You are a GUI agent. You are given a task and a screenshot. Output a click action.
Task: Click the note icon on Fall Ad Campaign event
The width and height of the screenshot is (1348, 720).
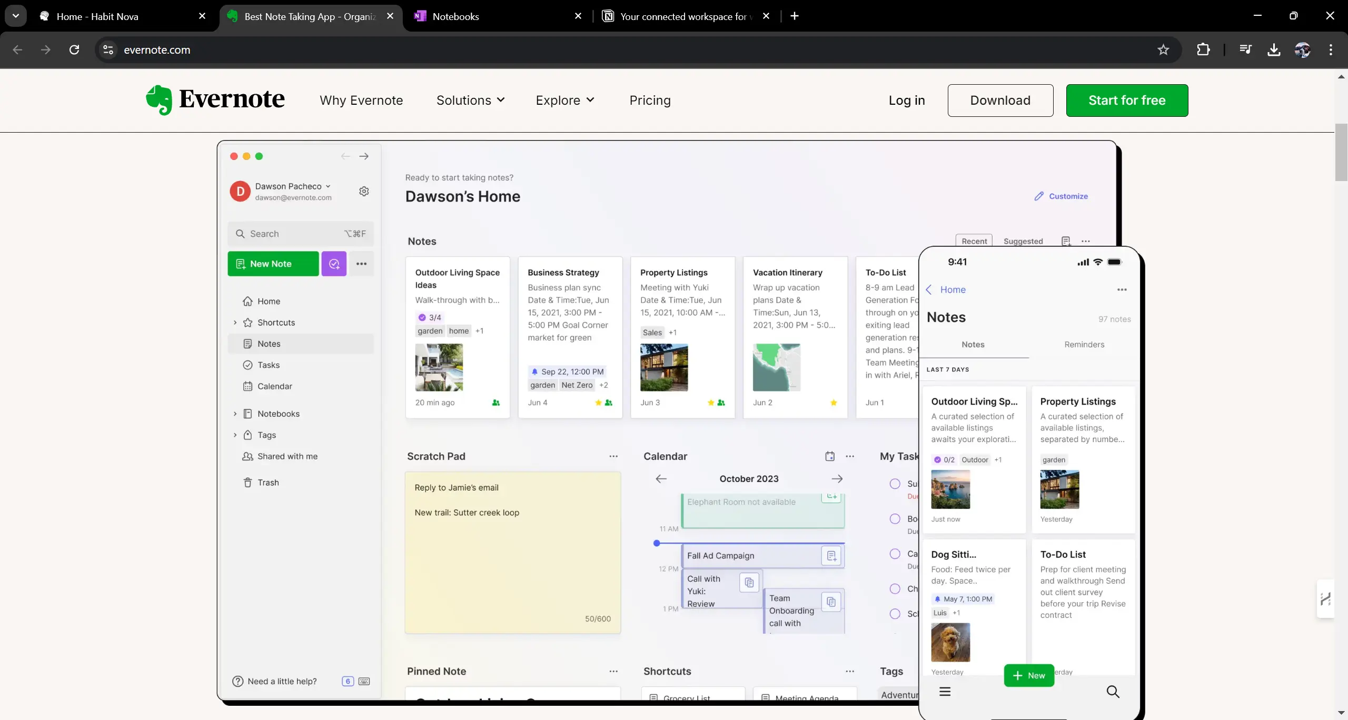pos(831,556)
